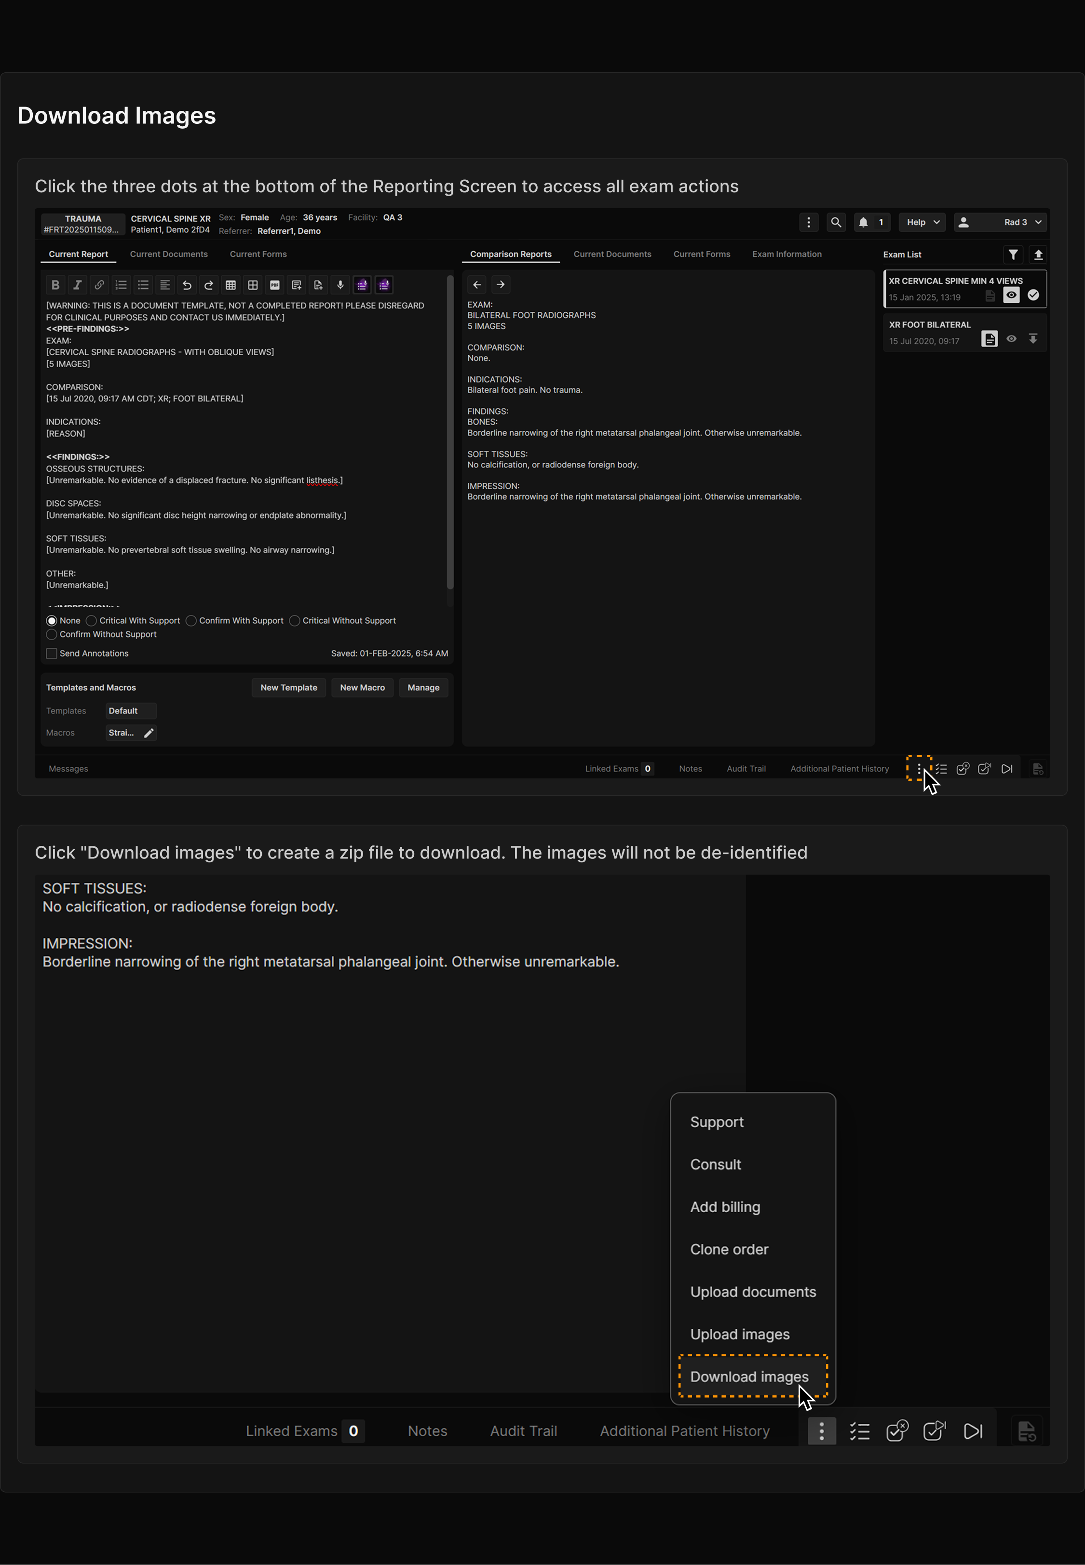Start dictation with the microphone icon
This screenshot has height=1565, width=1085.
click(x=340, y=285)
